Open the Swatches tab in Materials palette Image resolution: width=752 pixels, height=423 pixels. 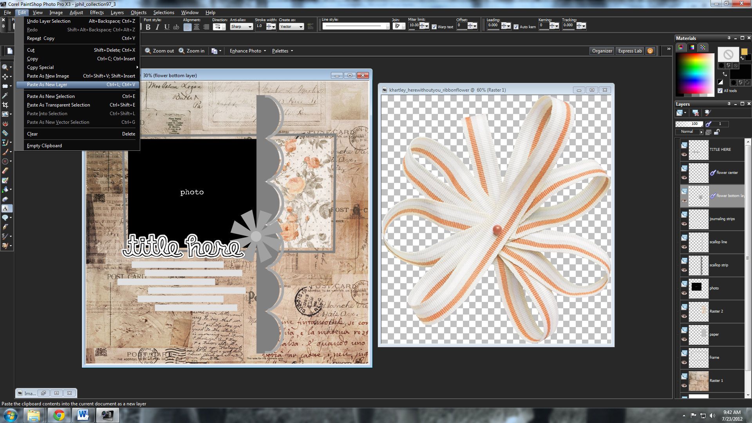coord(703,47)
